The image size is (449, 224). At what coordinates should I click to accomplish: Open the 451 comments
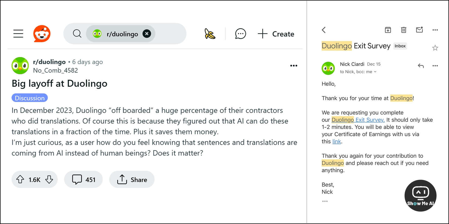click(x=84, y=179)
